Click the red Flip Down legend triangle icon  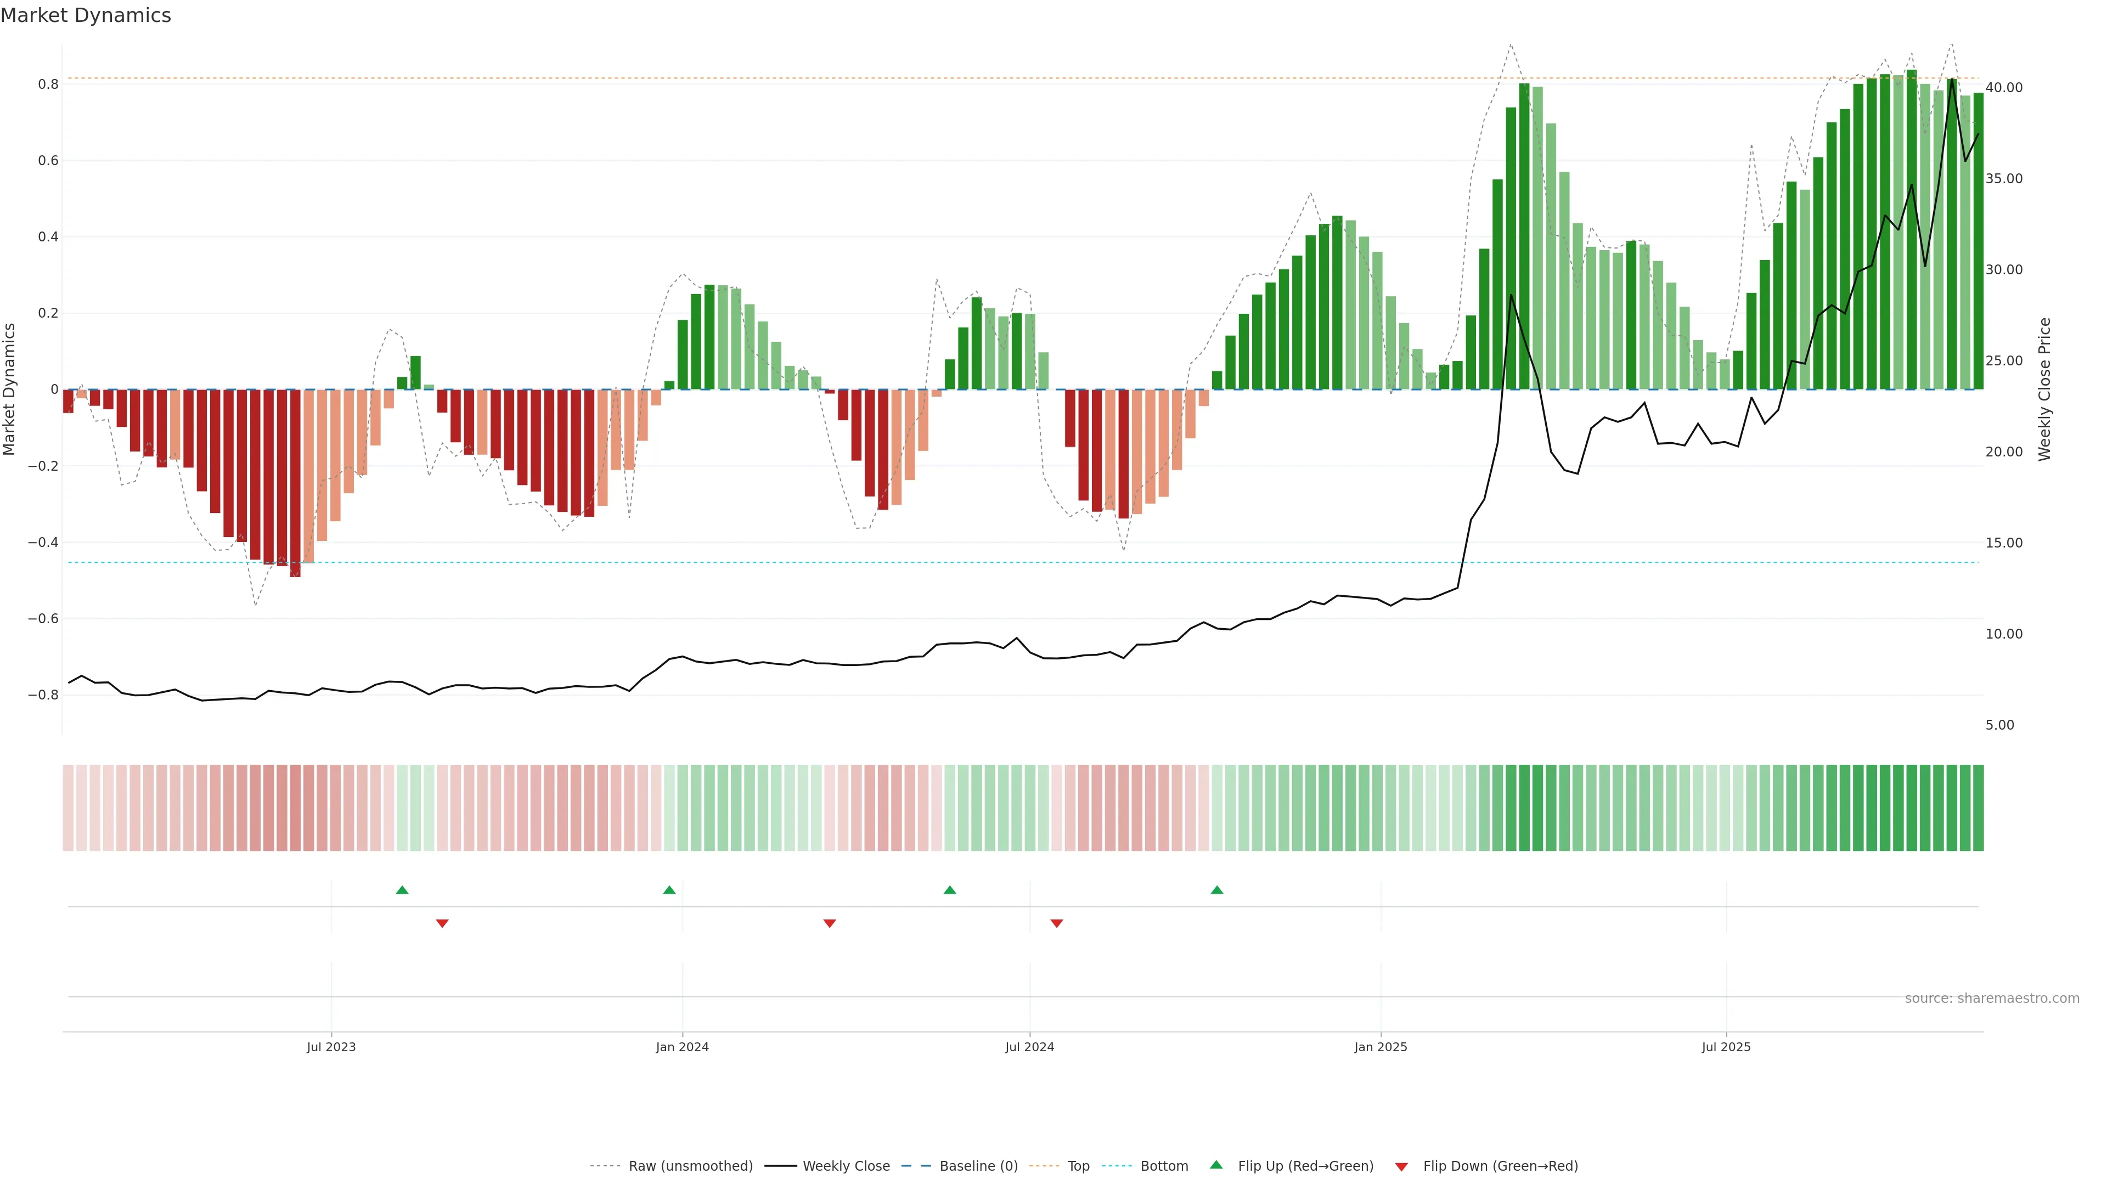click(x=1401, y=1166)
